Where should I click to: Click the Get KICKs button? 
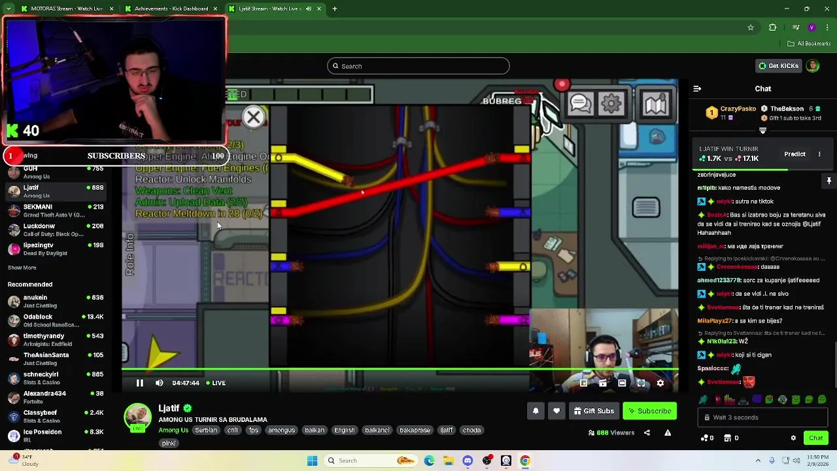(779, 66)
